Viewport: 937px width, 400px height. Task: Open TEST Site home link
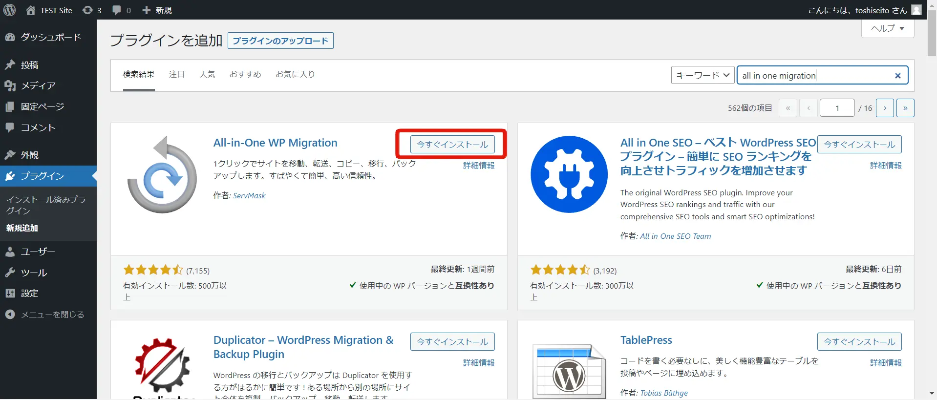pyautogui.click(x=49, y=10)
